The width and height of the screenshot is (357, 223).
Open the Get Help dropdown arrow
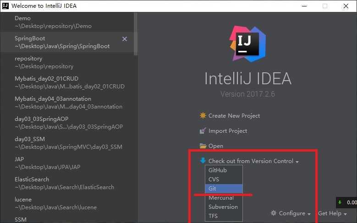click(346, 214)
